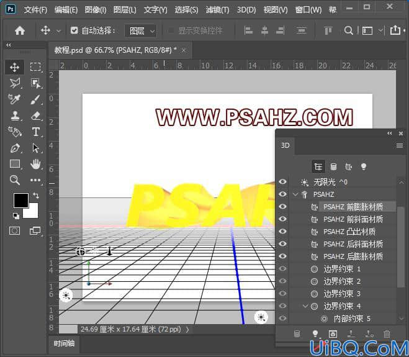Image resolution: width=409 pixels, height=357 pixels.
Task: Toggle Quick Mask mode
Action: coord(15,231)
